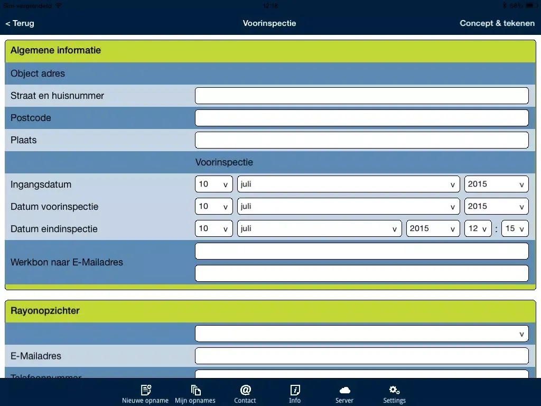541x406 pixels.
Task: Open Datum eindinspectie day dropdown
Action: 213,228
